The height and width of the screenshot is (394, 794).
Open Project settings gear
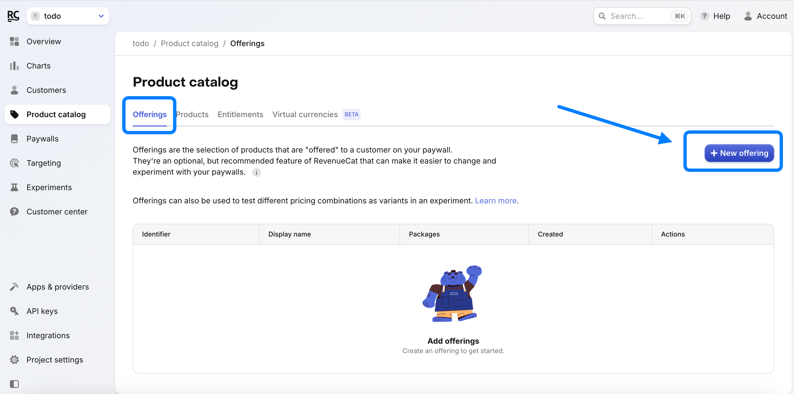point(14,360)
